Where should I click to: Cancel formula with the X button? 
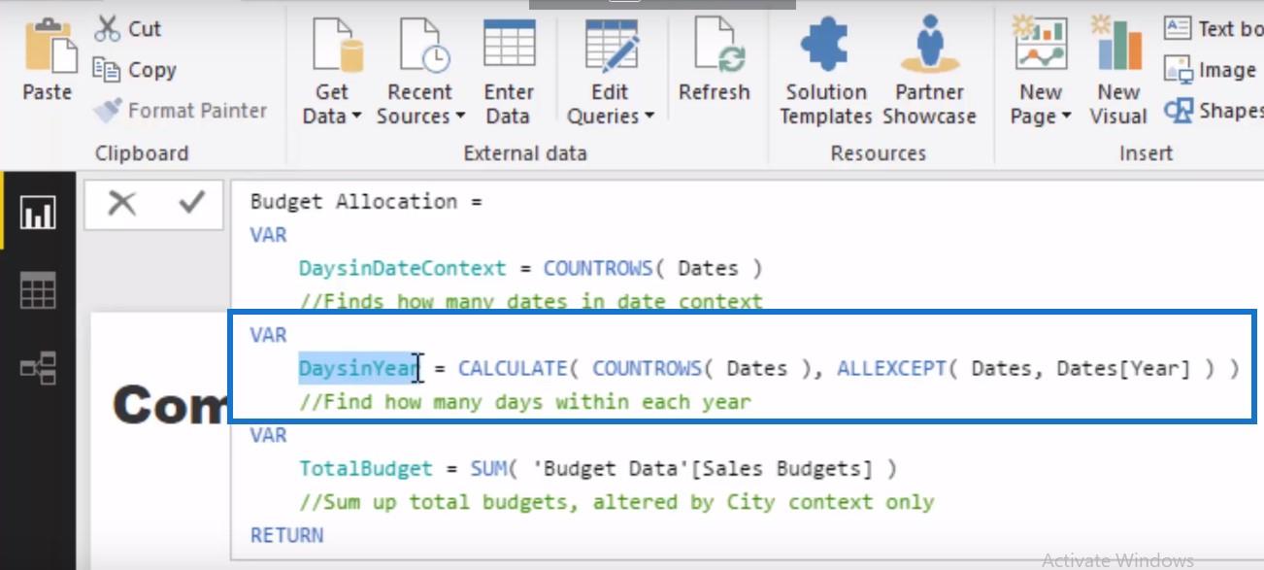[121, 203]
